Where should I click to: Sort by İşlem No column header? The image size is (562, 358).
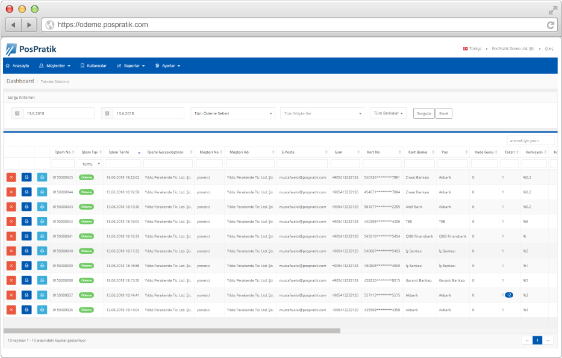coord(63,152)
